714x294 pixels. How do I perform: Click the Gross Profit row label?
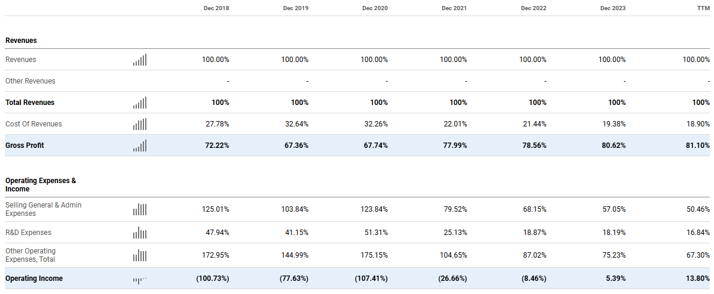coord(24,146)
